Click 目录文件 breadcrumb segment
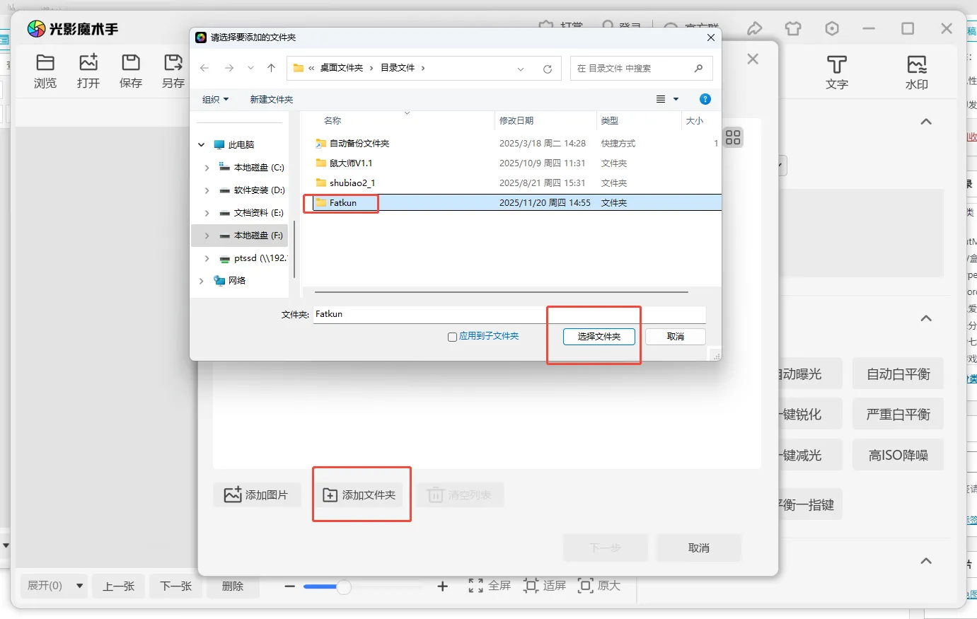The width and height of the screenshot is (977, 619). coord(398,68)
